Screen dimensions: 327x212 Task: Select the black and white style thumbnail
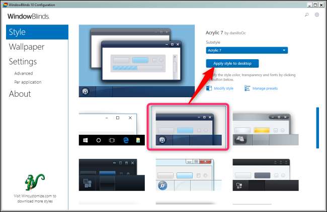point(266,175)
